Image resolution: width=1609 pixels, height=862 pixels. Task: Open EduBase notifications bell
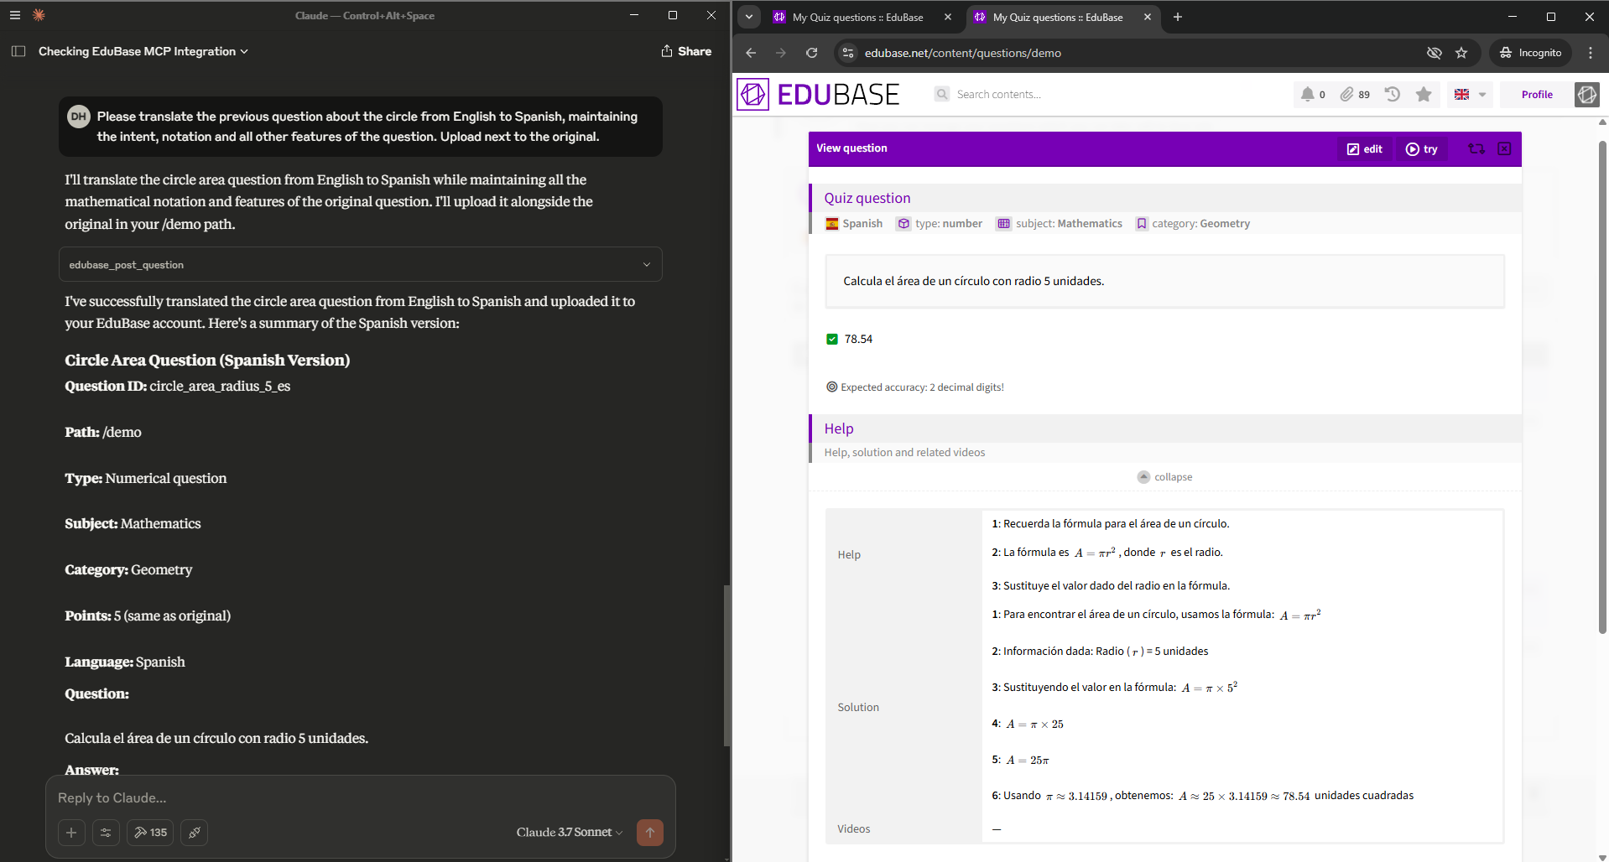(x=1313, y=94)
